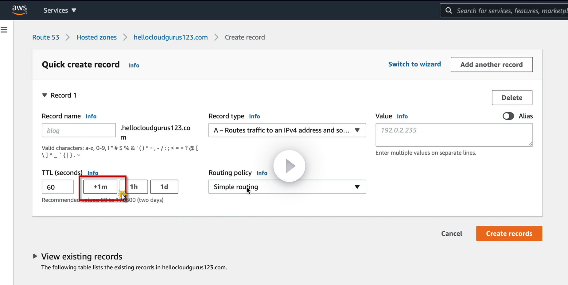Open hellocloudgurus123.com breadcrumb link
This screenshot has height=285, width=568.
pos(171,37)
